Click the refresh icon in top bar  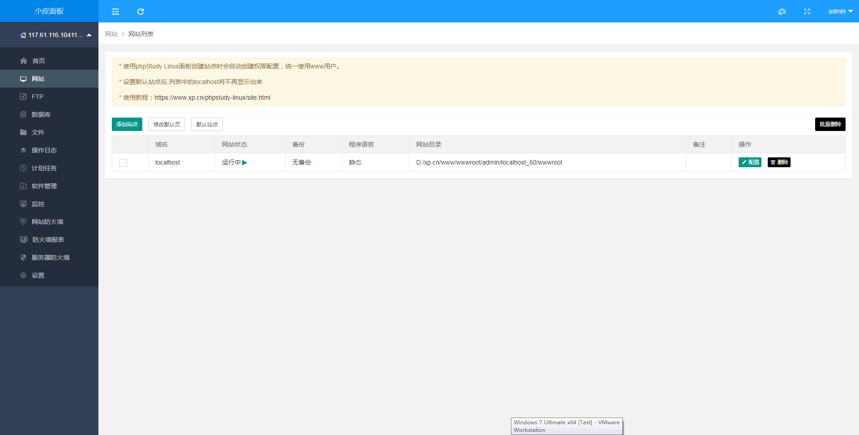tap(140, 12)
